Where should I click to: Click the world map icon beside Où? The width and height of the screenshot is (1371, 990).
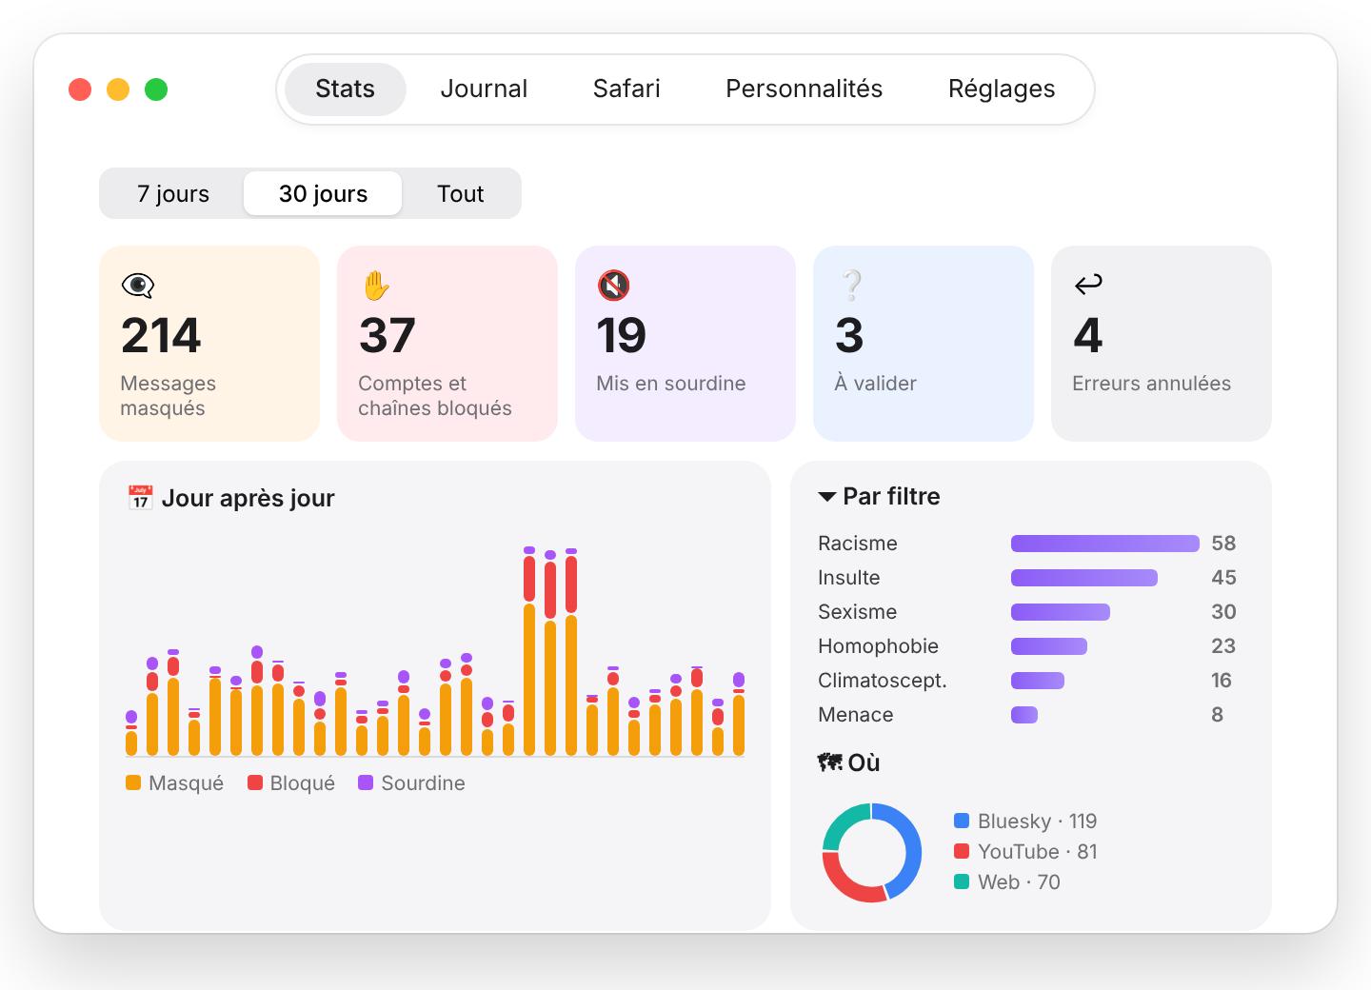tap(830, 762)
